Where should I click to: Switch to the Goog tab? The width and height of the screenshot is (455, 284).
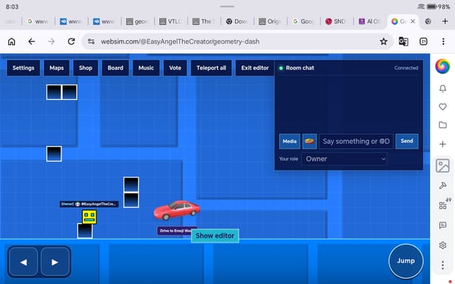(x=303, y=21)
